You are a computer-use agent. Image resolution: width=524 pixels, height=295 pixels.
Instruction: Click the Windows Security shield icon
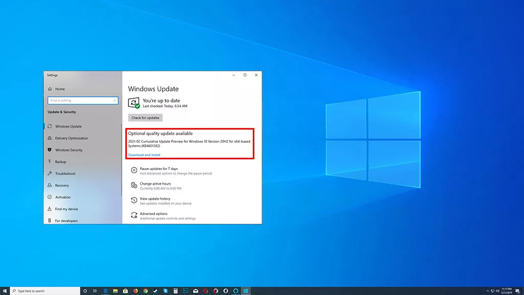[50, 150]
